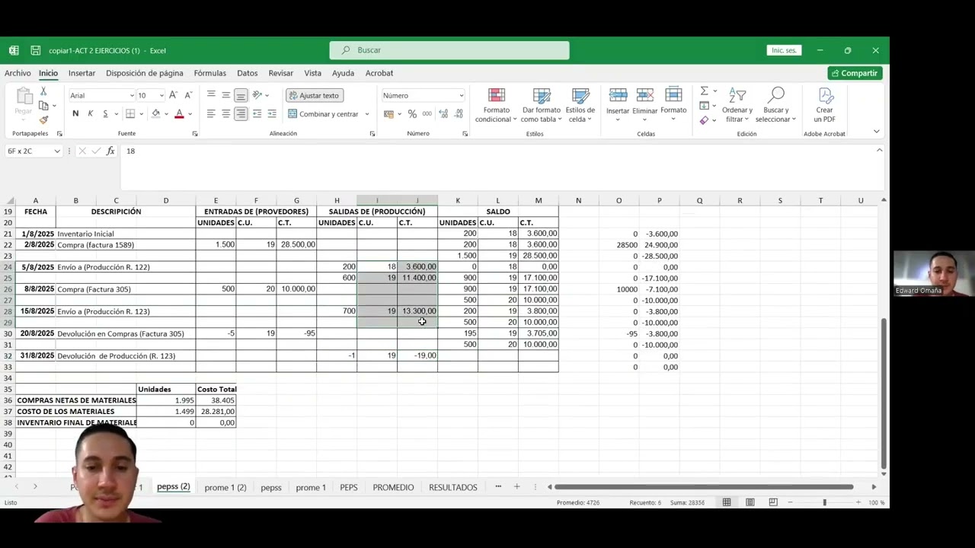Viewport: 975px width, 548px height.
Task: Toggle italic (K) formatting
Action: (x=90, y=113)
